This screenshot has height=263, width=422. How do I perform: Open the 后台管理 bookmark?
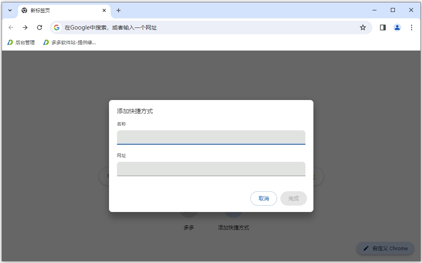coord(21,42)
